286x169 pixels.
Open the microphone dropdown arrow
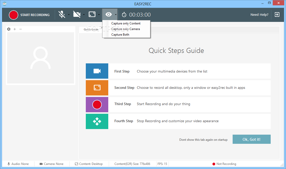(69, 15)
